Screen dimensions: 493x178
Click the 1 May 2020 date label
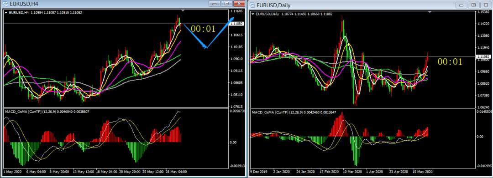(12, 172)
